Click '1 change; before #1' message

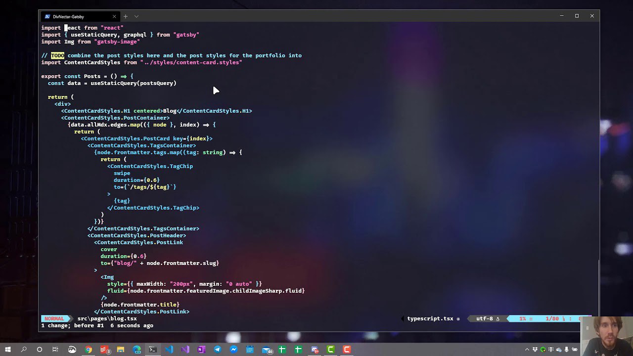[x=72, y=326]
